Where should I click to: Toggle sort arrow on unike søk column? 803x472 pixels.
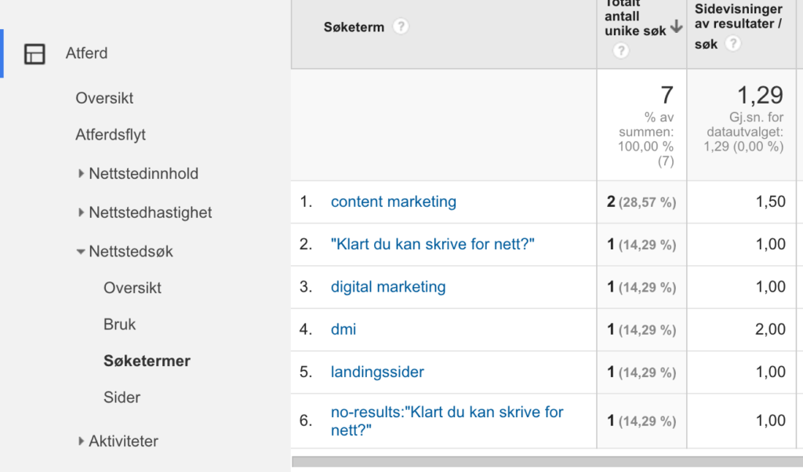click(x=677, y=27)
